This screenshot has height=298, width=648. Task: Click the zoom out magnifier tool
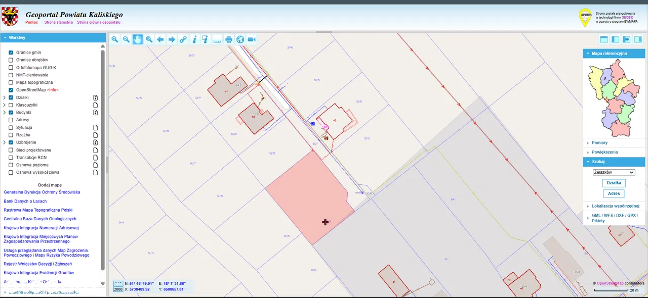click(126, 39)
